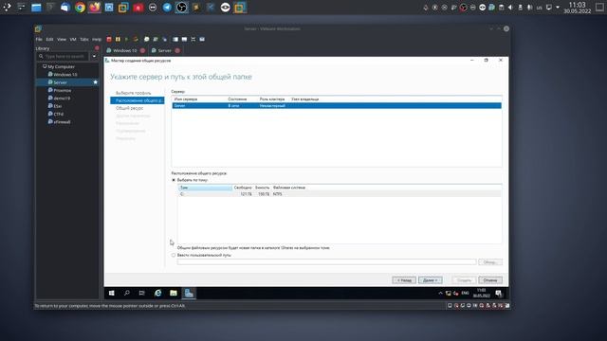607x341 pixels.
Task: Select the C: volume row
Action: (340, 194)
